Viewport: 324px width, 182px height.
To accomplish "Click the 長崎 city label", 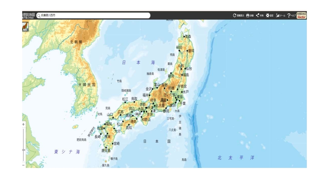I will (x=97, y=137).
